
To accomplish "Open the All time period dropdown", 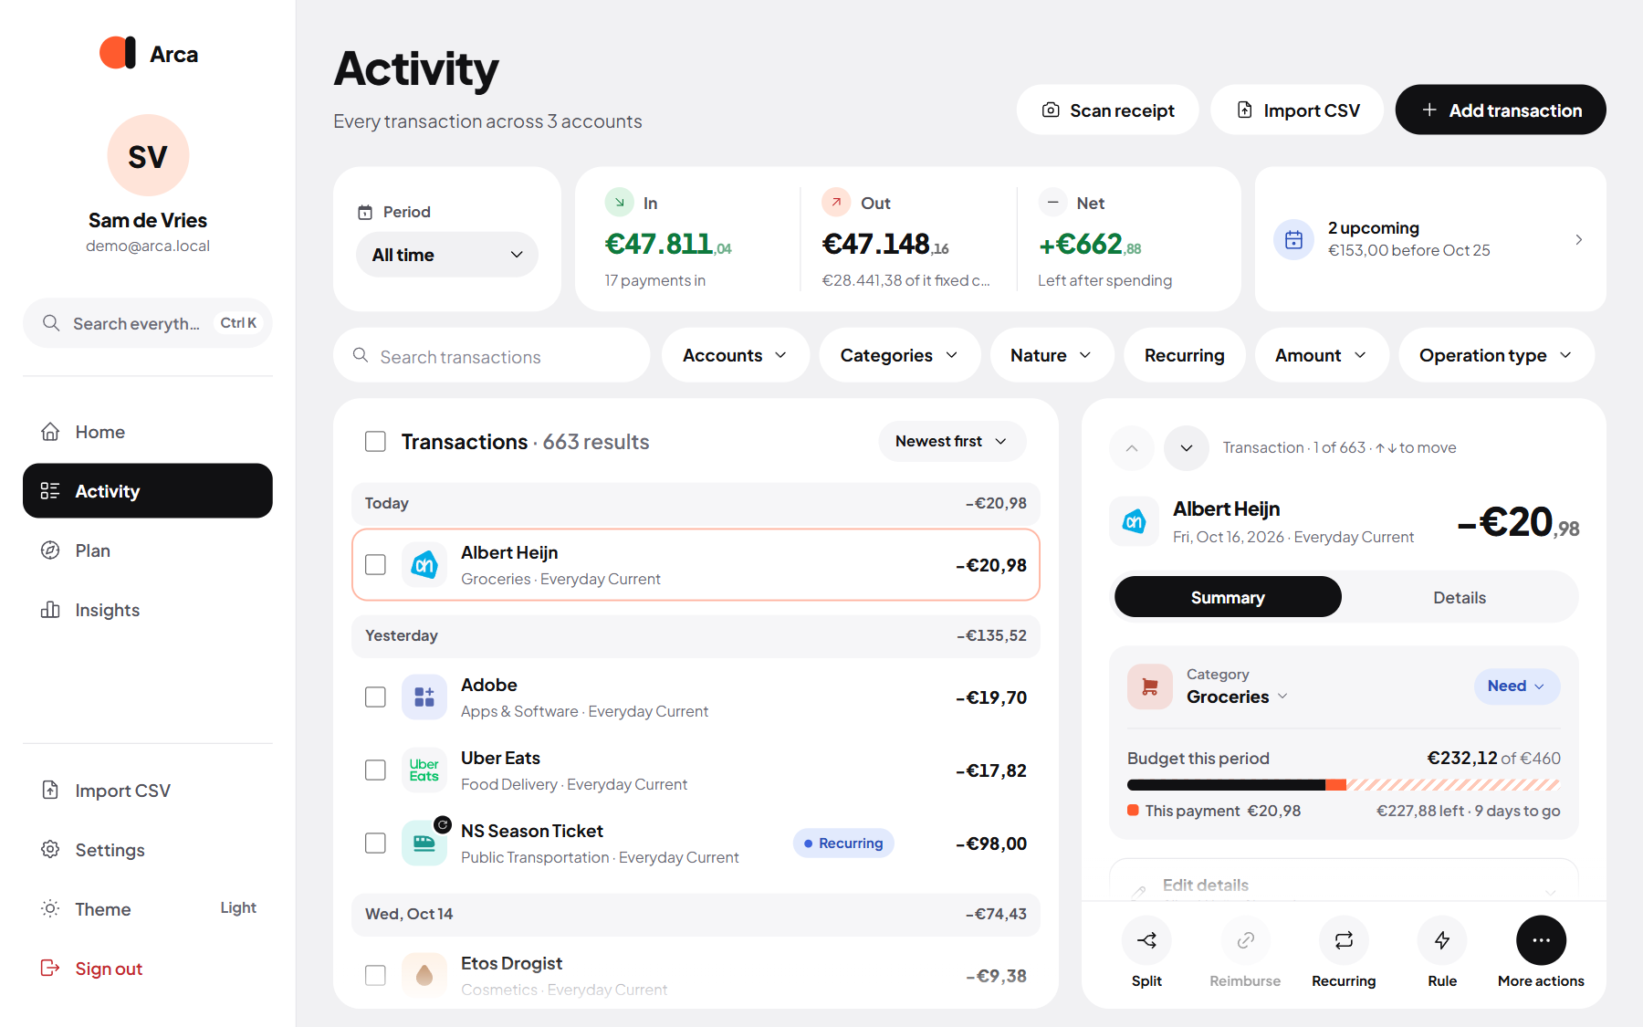I will click(447, 255).
